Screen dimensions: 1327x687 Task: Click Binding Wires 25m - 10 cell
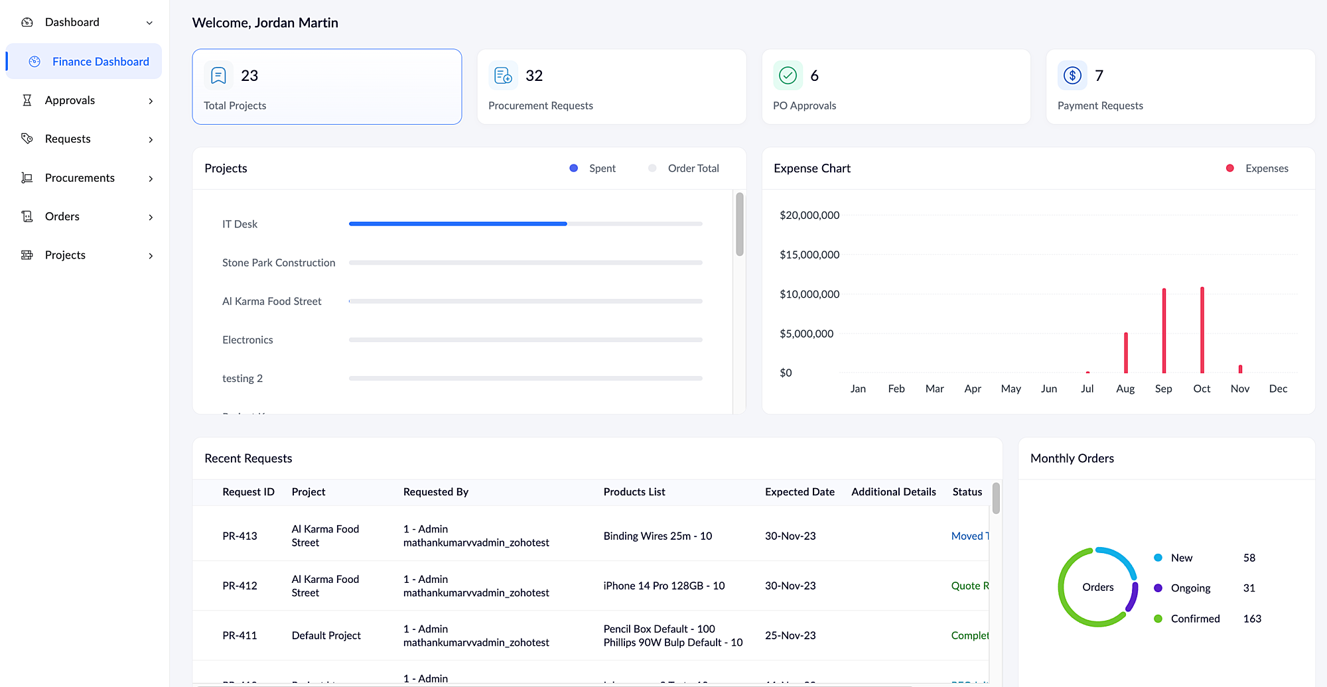point(658,536)
